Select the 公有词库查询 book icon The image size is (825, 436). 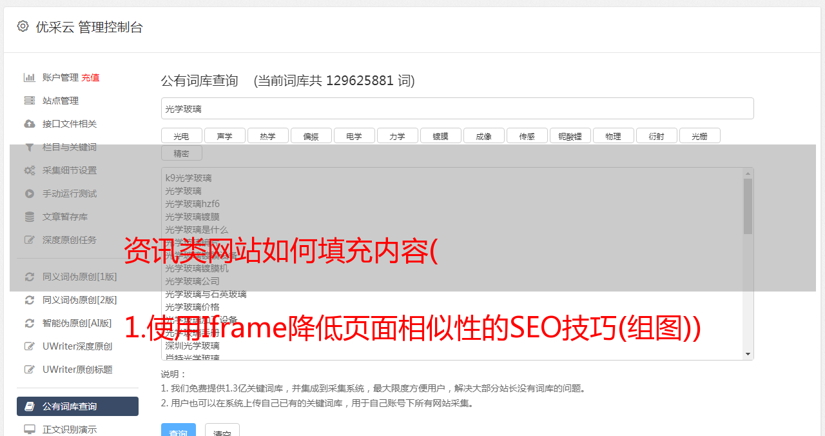point(30,406)
